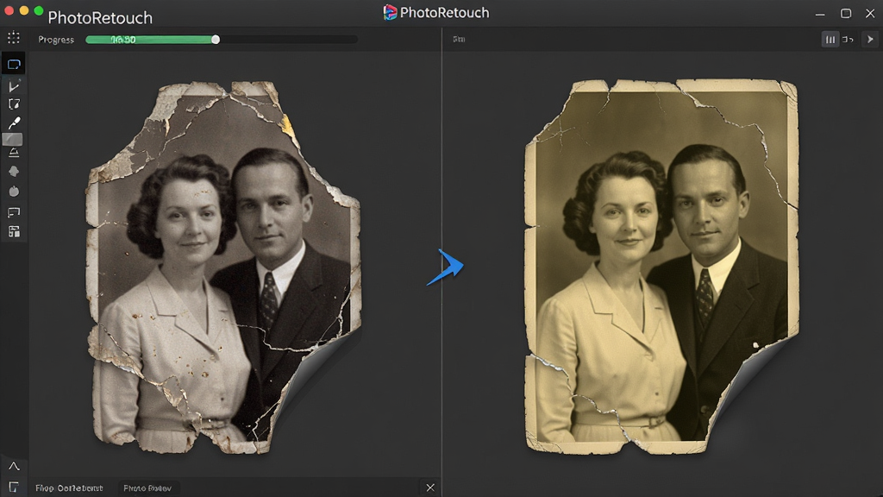Close the bottom panel with the X
Image resolution: width=883 pixels, height=497 pixels.
[430, 488]
